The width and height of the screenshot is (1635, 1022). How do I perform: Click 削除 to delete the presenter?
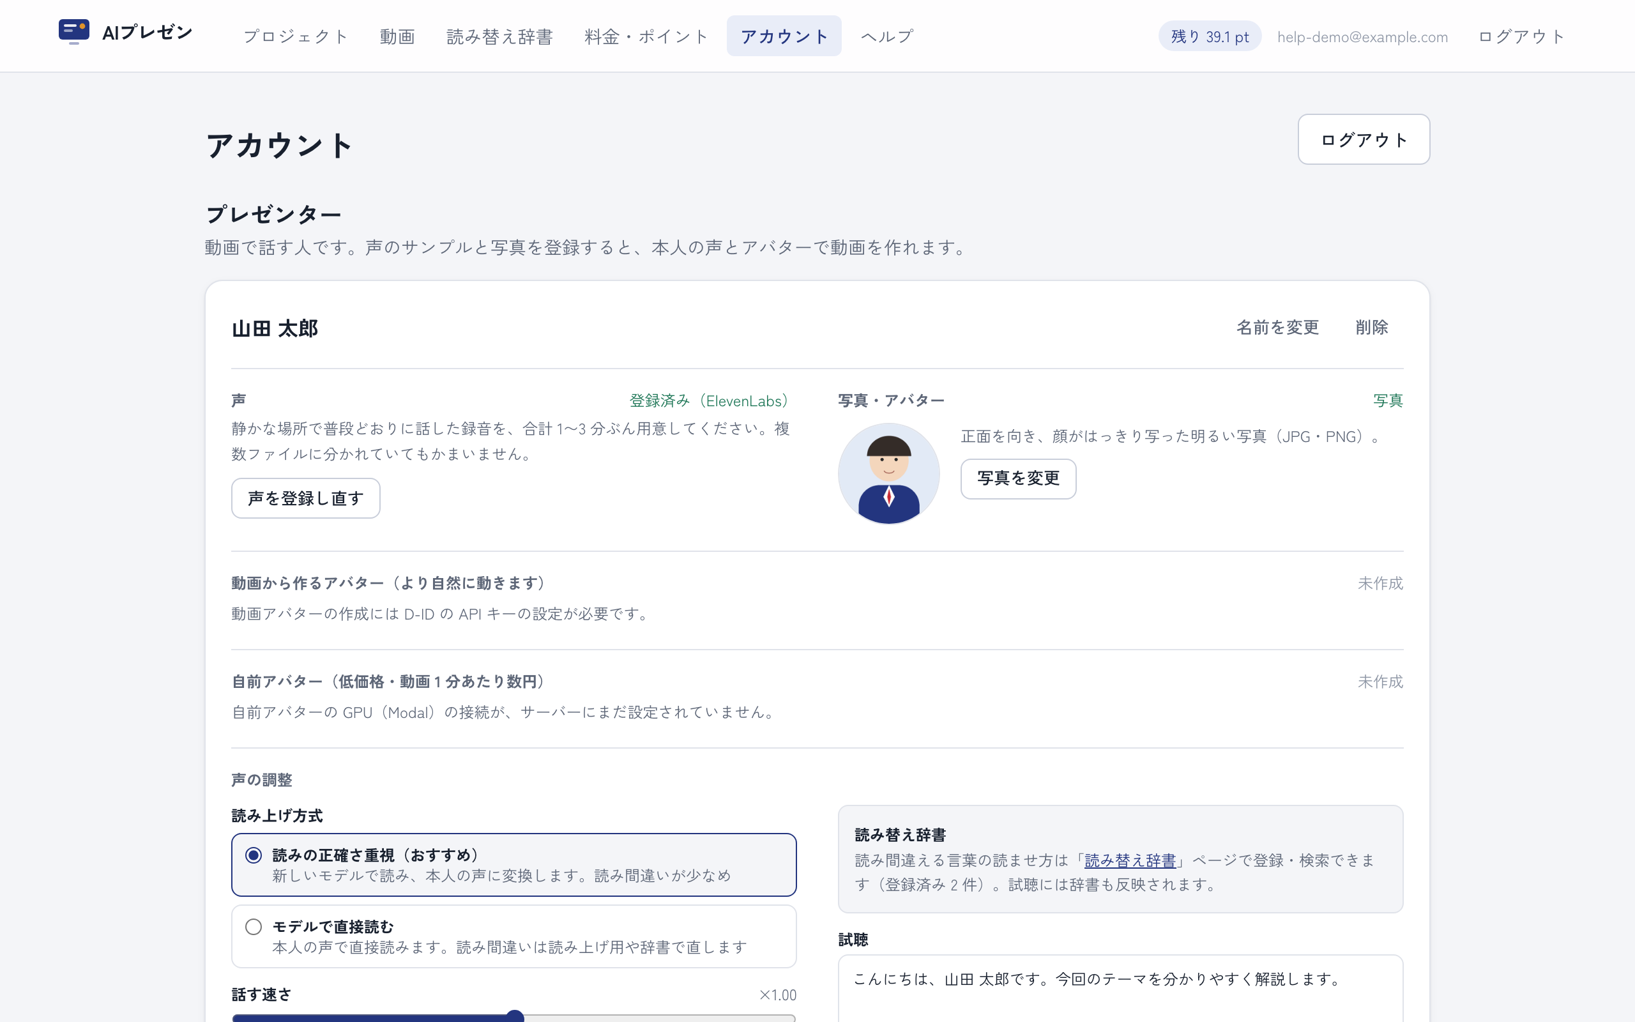click(1371, 328)
